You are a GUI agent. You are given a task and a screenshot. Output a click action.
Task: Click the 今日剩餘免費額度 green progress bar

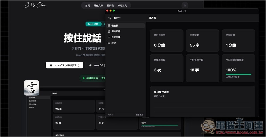(239, 74)
